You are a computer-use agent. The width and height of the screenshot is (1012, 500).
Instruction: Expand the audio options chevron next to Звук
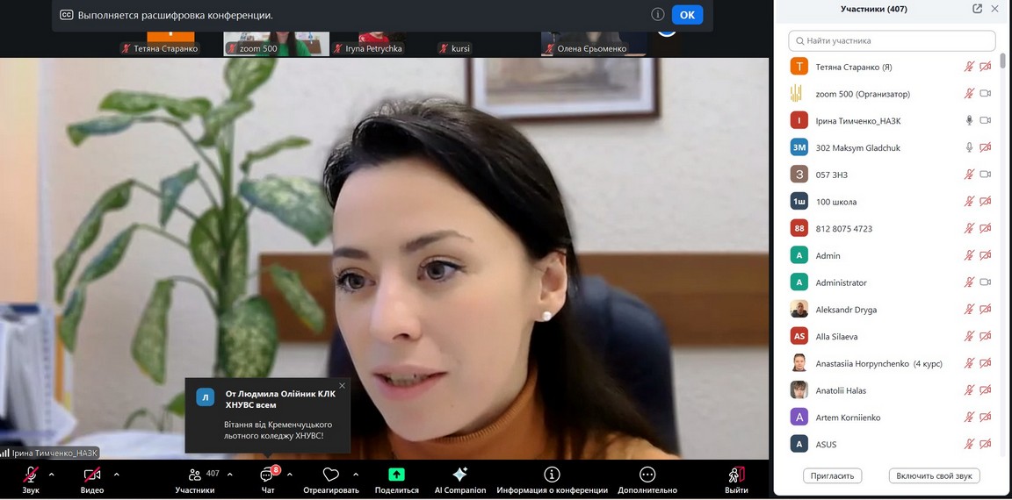click(x=51, y=475)
